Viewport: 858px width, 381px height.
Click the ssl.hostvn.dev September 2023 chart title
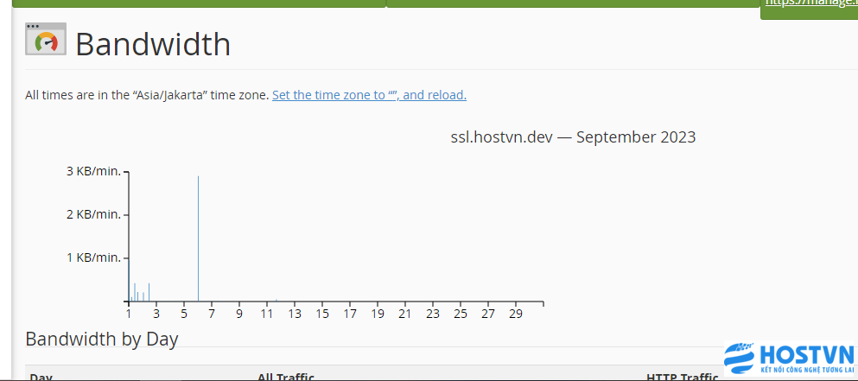click(573, 137)
